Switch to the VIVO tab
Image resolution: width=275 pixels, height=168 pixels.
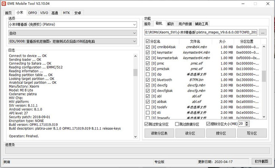(44, 13)
